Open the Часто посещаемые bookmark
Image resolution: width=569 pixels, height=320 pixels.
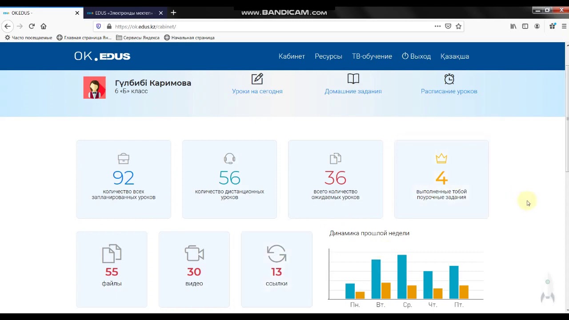tap(28, 38)
